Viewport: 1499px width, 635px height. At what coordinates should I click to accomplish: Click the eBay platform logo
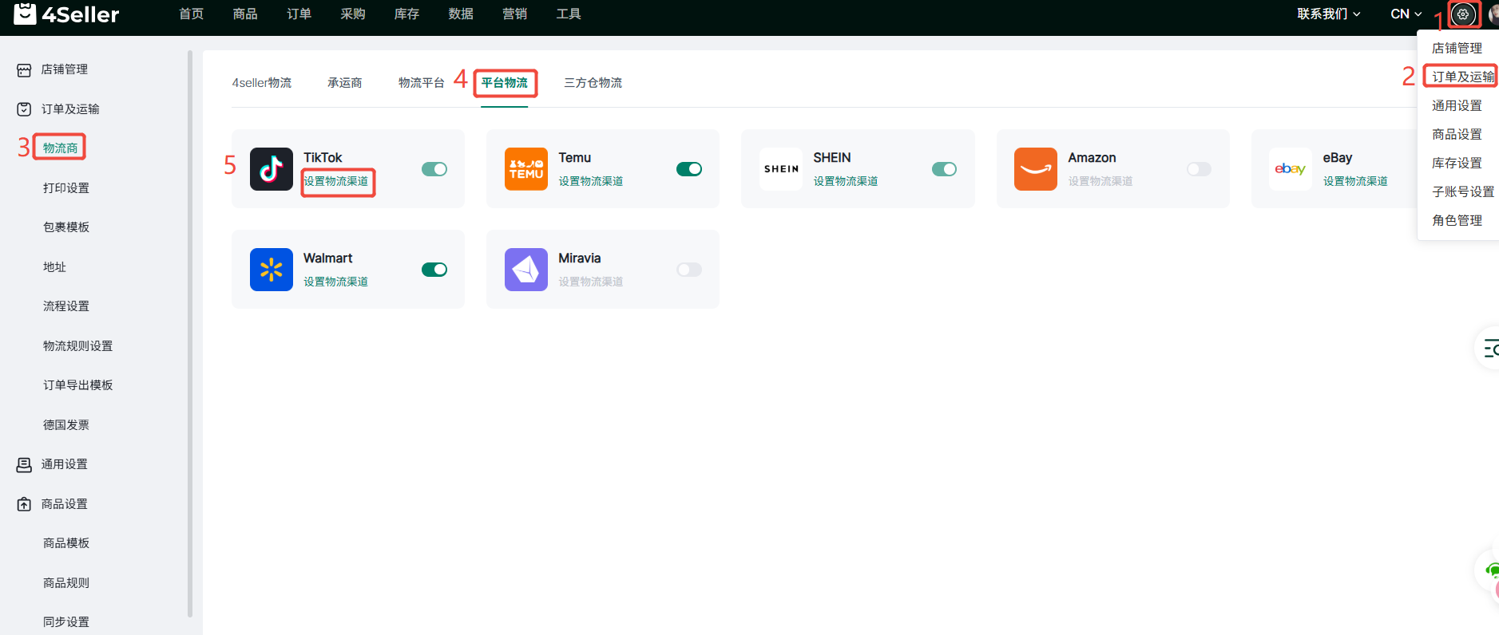[x=1291, y=169]
